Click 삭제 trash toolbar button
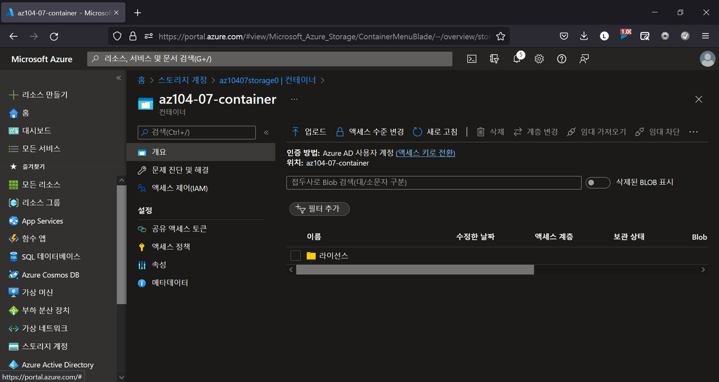This screenshot has width=719, height=382. click(490, 132)
